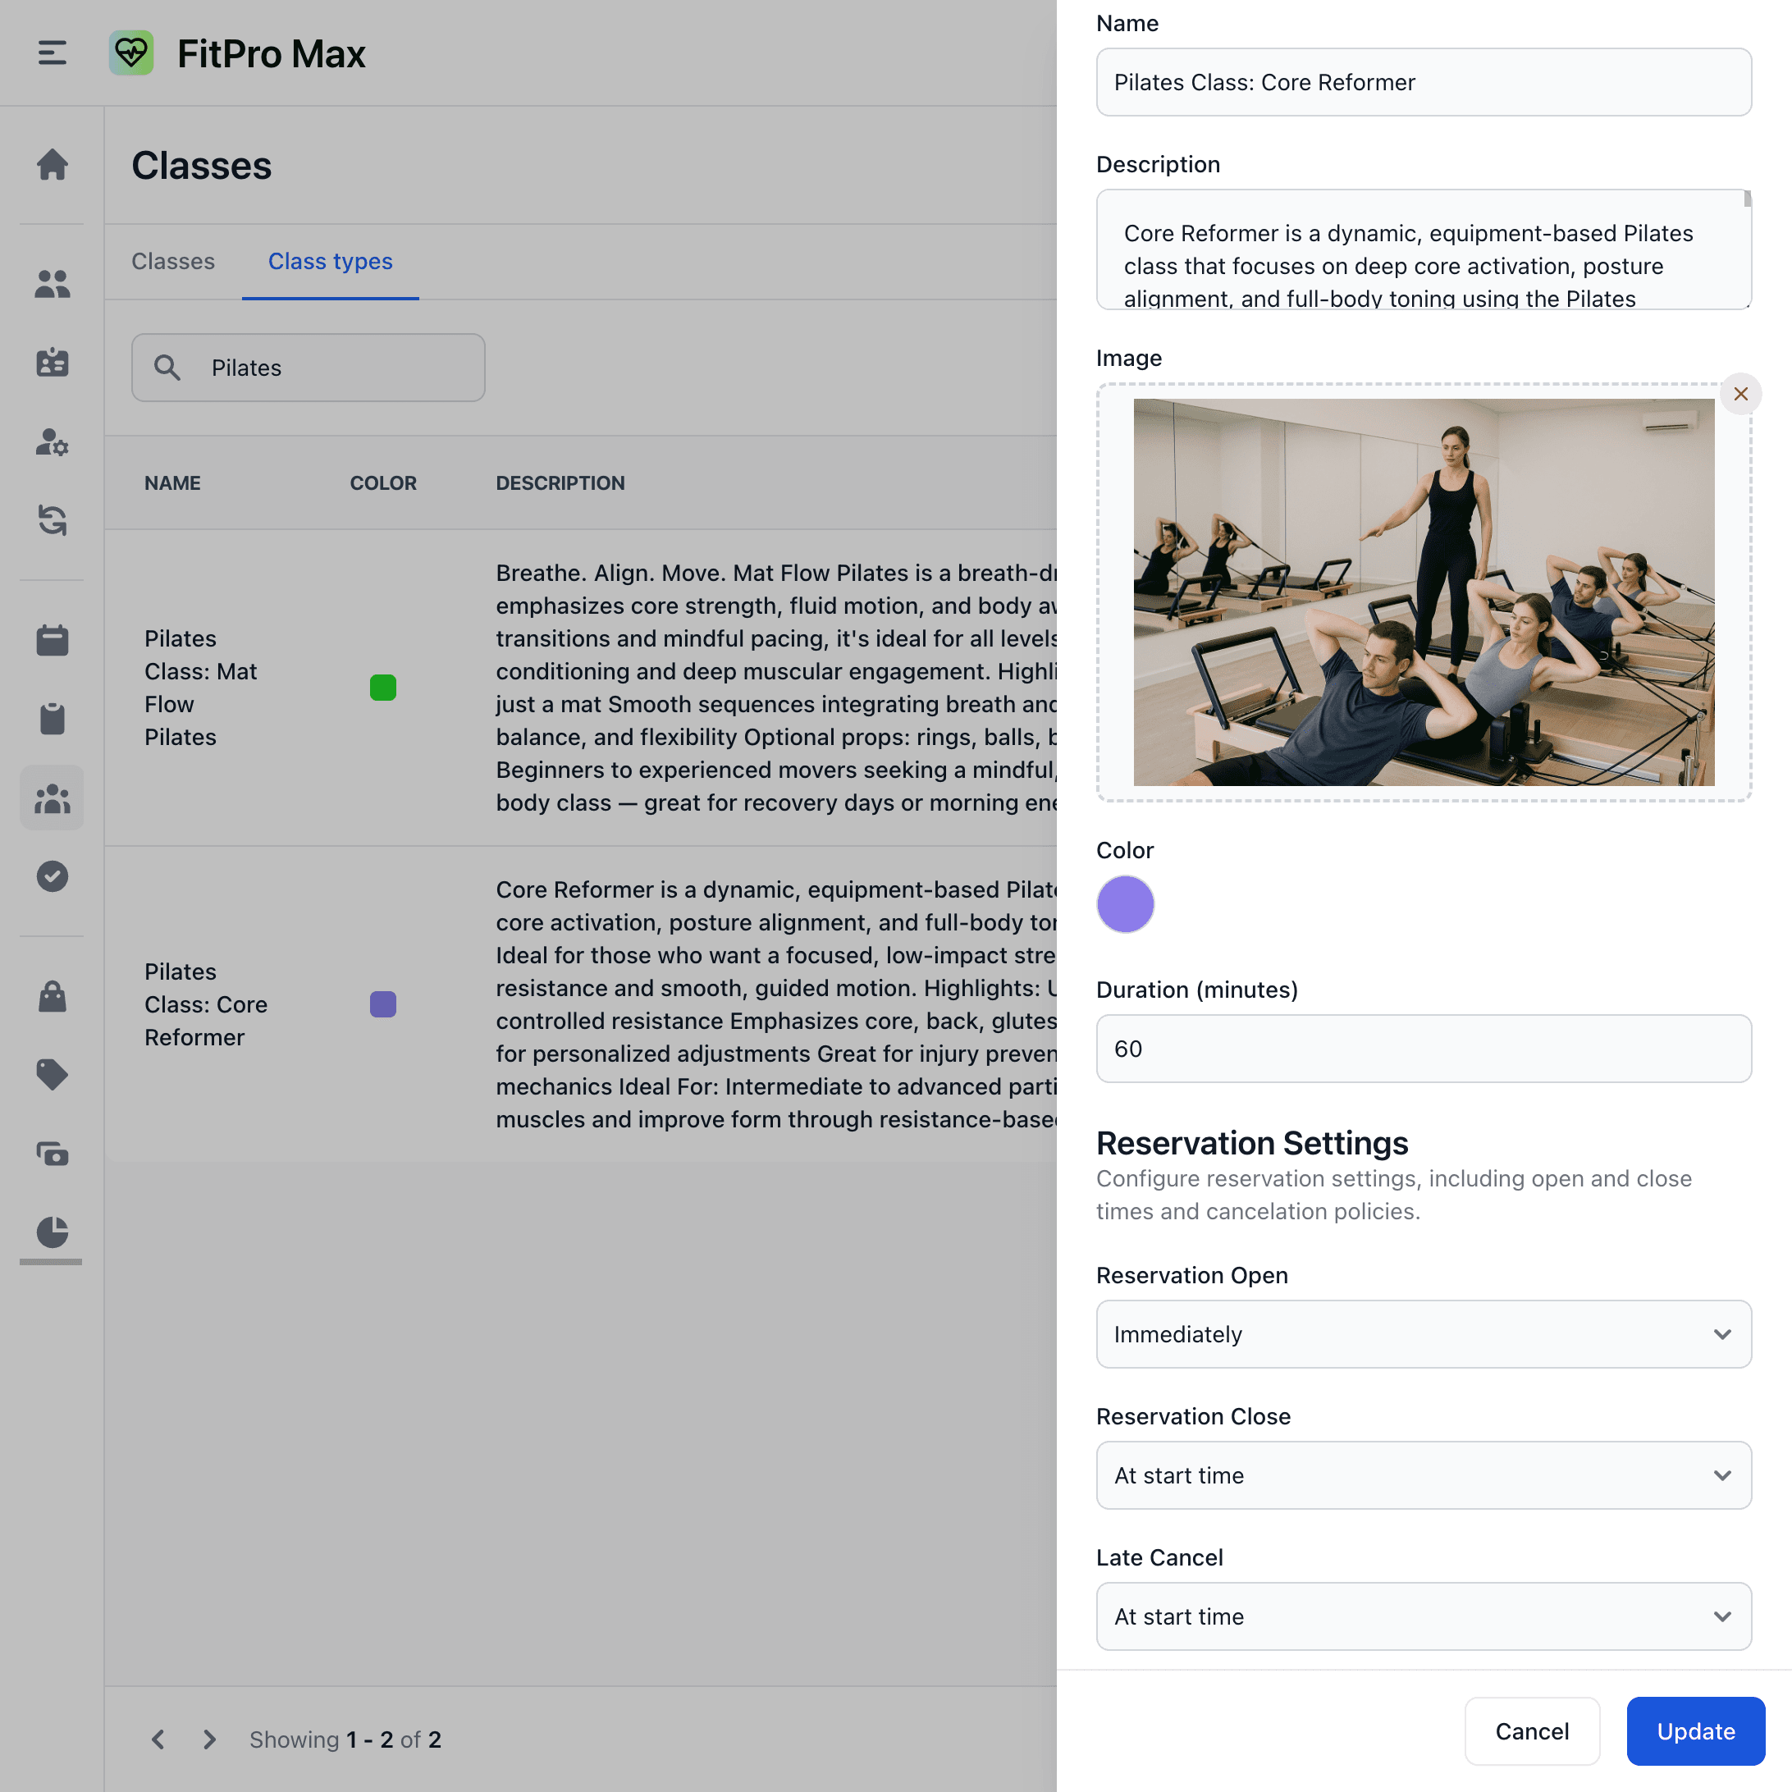
Task: Switch to the Classes tab
Action: point(172,261)
